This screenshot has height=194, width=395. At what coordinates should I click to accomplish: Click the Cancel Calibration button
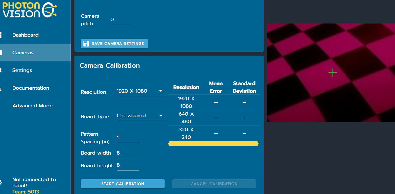pyautogui.click(x=214, y=184)
